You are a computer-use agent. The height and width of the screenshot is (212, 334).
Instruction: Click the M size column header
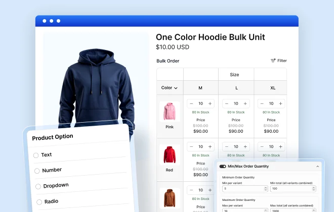[x=200, y=88]
